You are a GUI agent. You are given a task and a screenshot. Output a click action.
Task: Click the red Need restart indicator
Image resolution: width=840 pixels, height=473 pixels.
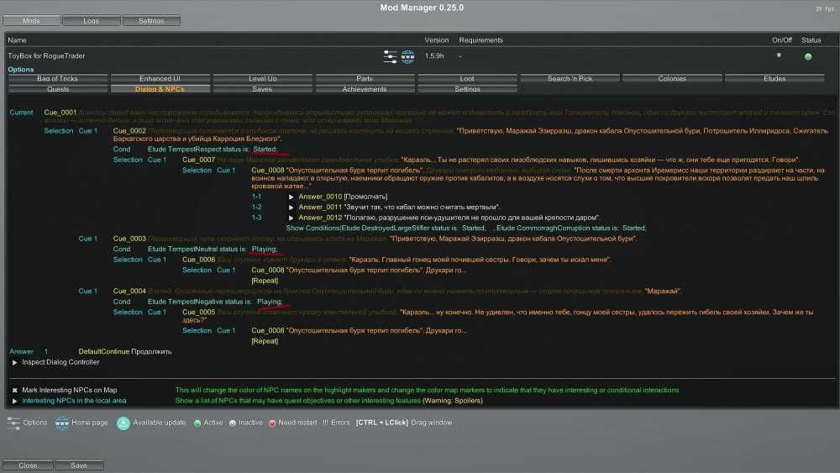272,423
